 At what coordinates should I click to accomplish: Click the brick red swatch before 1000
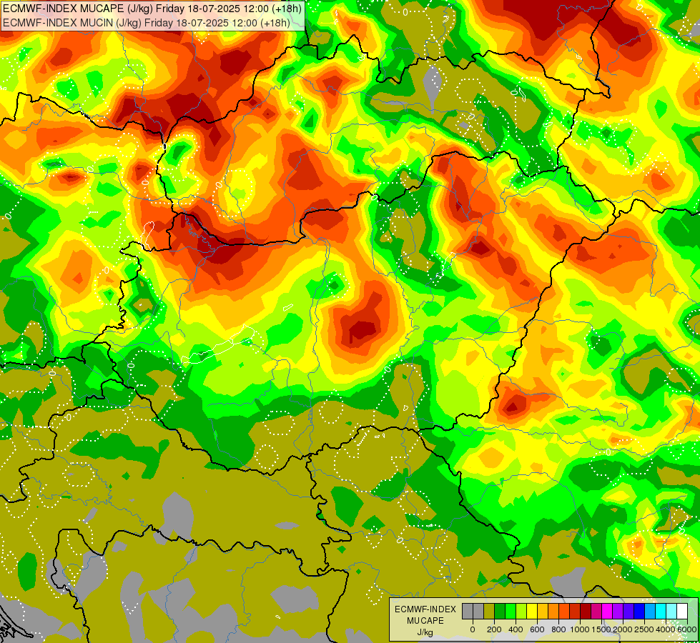click(x=575, y=611)
